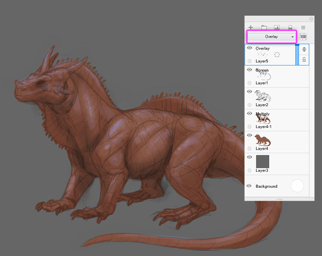Viewport: 322px width, 256px height.
Task: Click Layer5 reorder handle arrows
Action: click(304, 49)
